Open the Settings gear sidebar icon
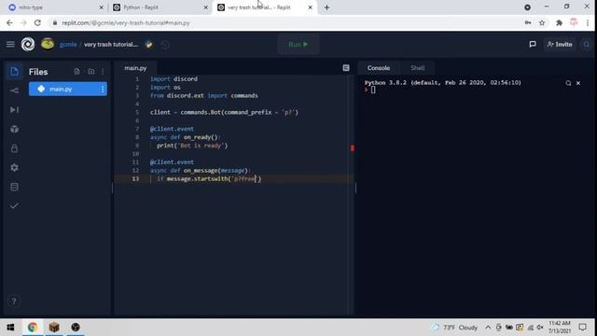 [15, 168]
